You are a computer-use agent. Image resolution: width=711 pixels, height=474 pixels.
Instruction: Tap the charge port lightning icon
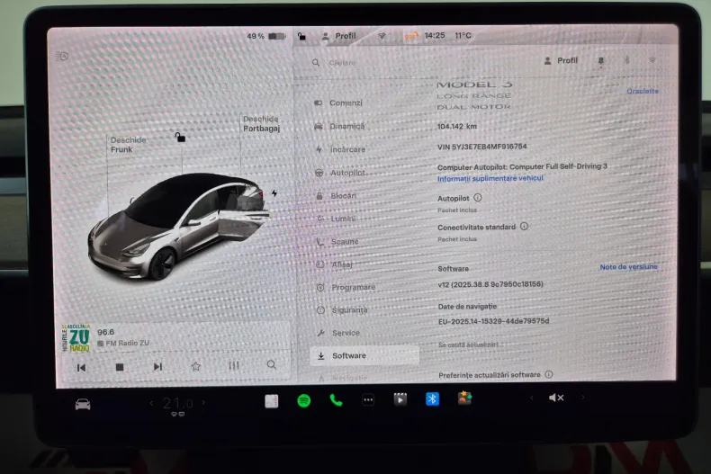point(274,193)
